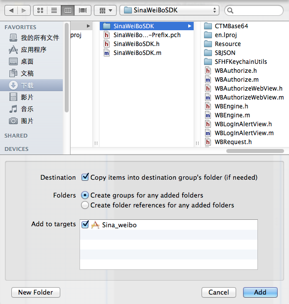Click the Cancel button
The width and height of the screenshot is (289, 304).
pos(219,293)
